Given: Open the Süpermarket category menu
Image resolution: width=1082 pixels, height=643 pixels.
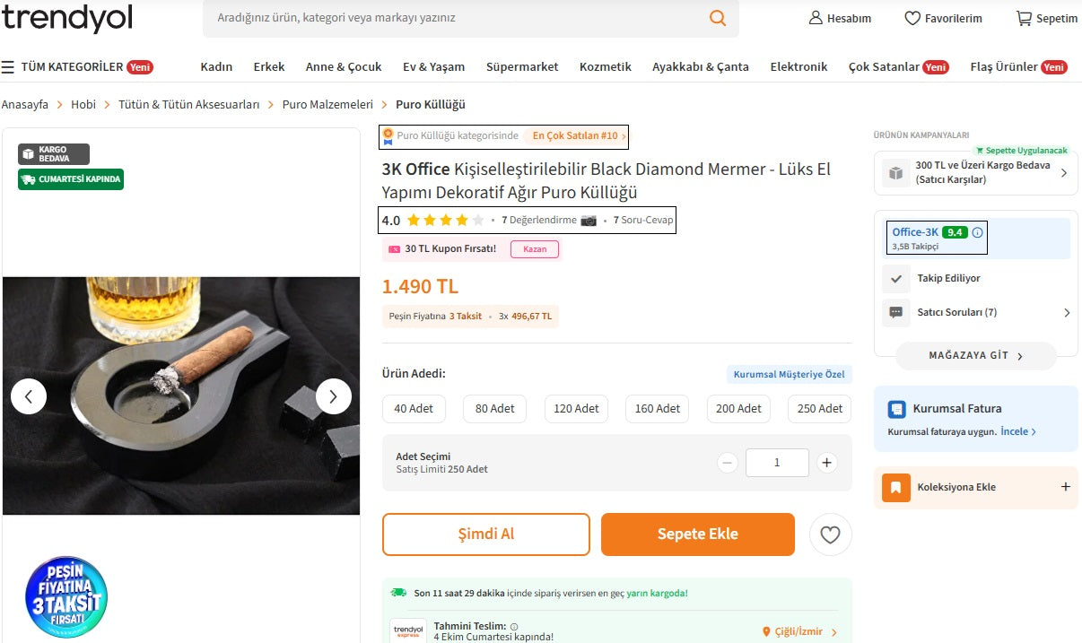Looking at the screenshot, I should [x=522, y=67].
